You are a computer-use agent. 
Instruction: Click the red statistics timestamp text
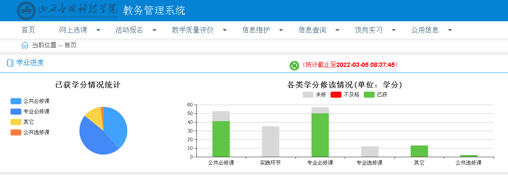click(x=350, y=65)
